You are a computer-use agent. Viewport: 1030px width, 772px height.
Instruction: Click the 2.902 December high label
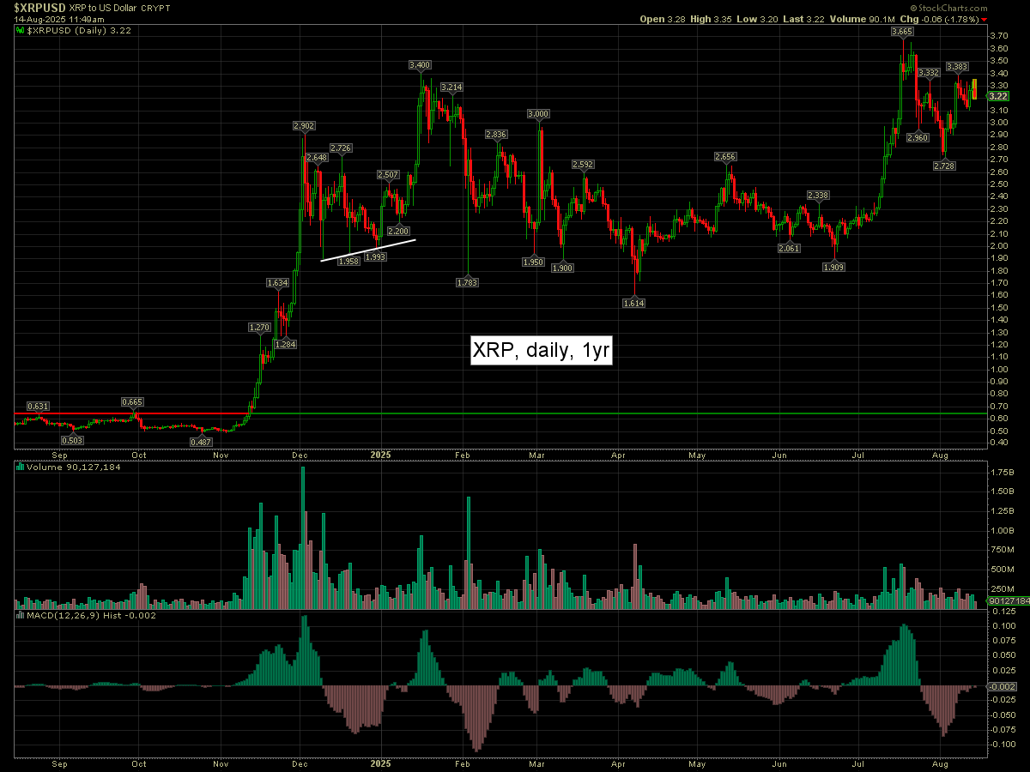pos(303,126)
